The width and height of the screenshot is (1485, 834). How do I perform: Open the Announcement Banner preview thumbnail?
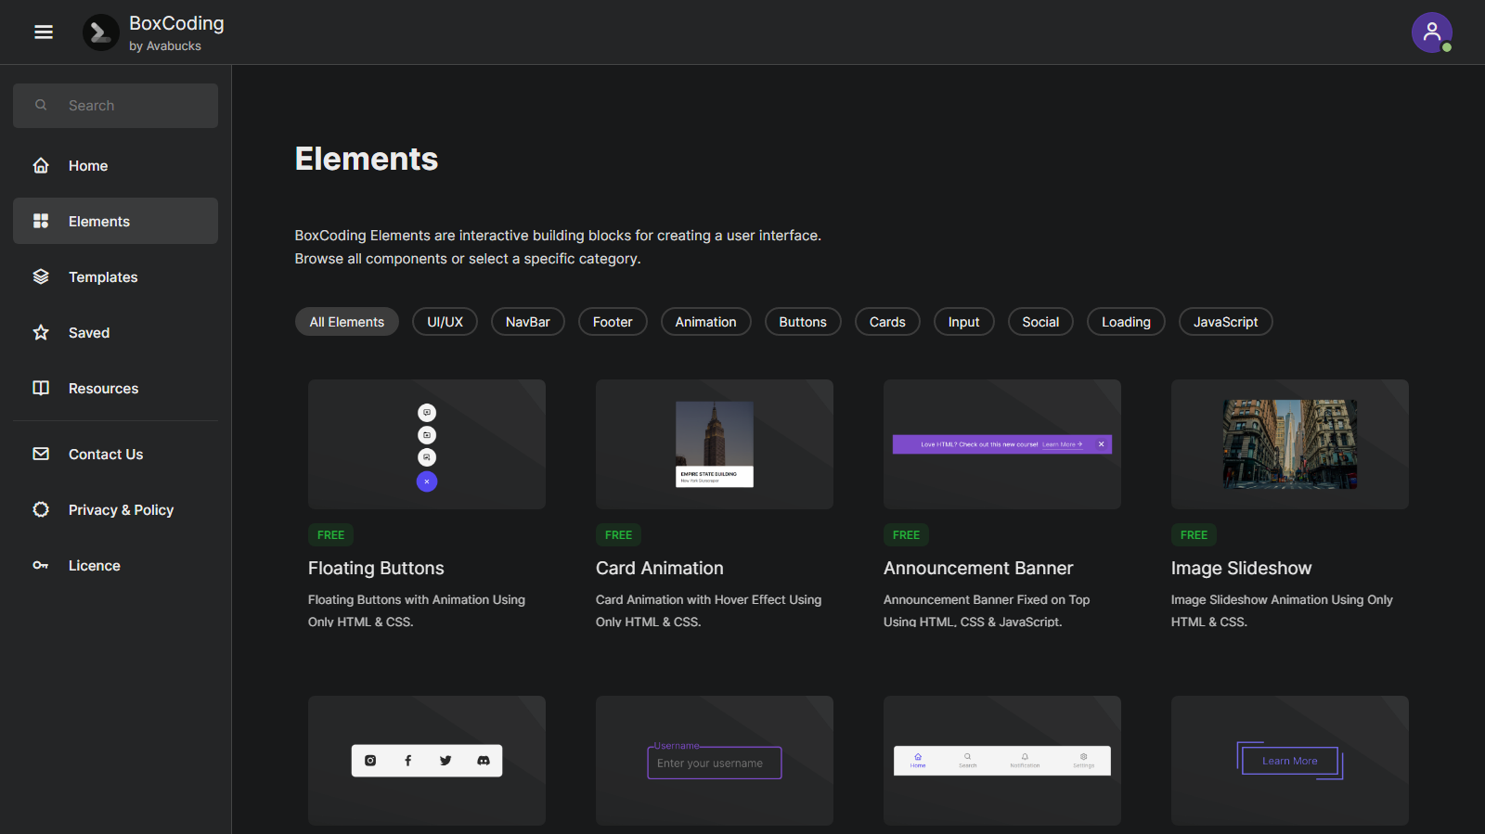(1002, 444)
